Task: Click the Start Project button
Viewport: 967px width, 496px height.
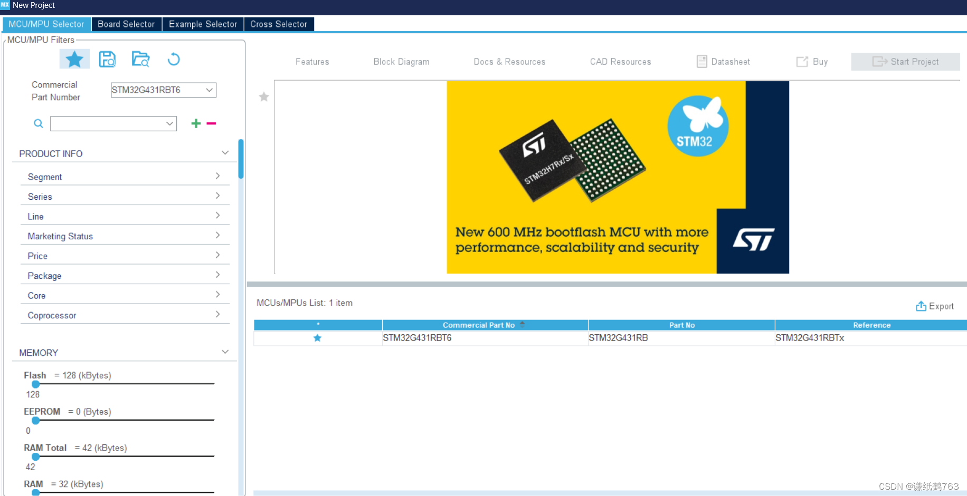Action: 905,62
